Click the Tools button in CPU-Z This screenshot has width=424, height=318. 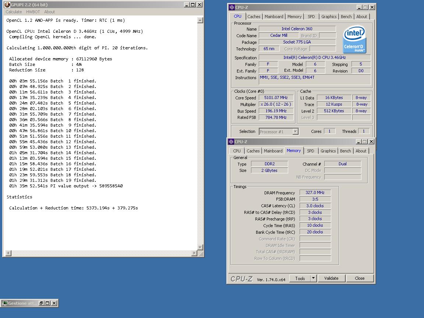click(300, 278)
